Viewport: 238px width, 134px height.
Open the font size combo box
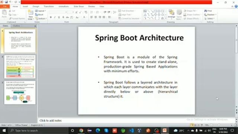(x=71, y=12)
